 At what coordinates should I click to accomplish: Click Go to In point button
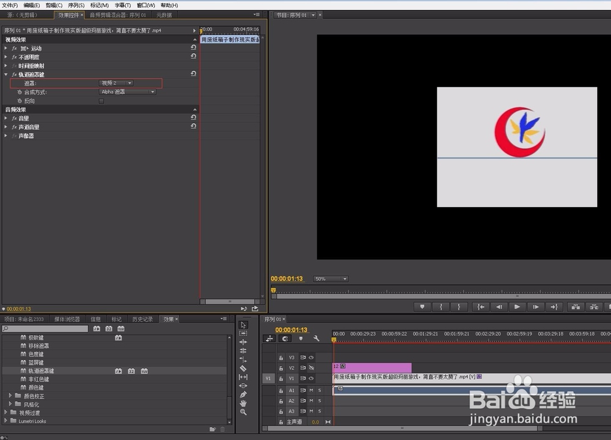click(481, 307)
